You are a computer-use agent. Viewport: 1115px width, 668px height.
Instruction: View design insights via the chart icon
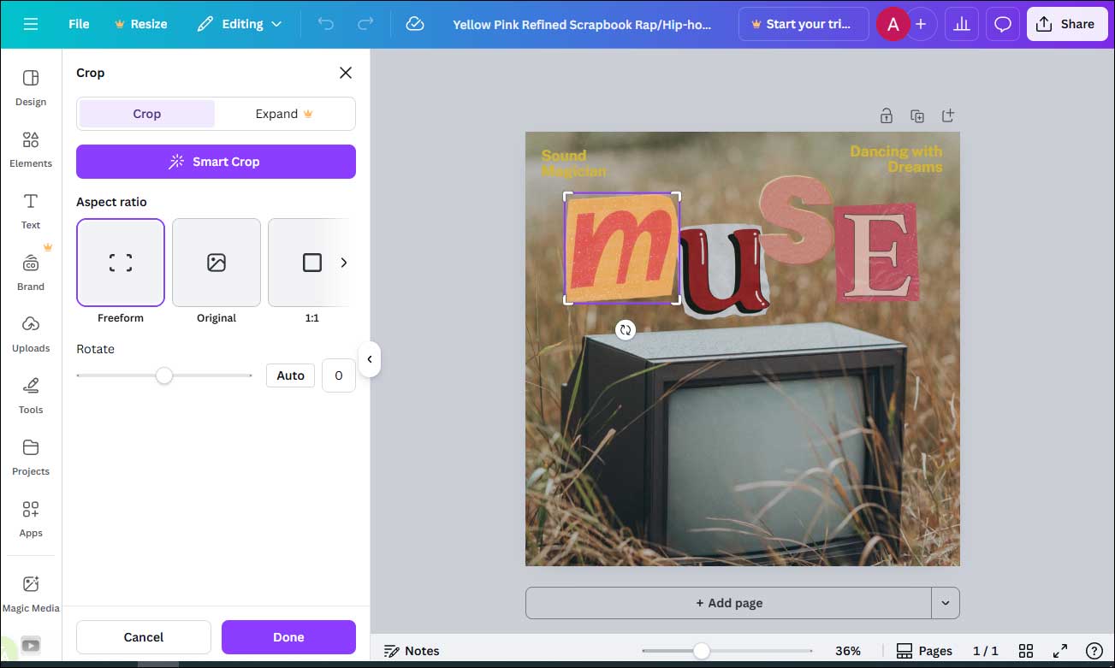tap(961, 23)
